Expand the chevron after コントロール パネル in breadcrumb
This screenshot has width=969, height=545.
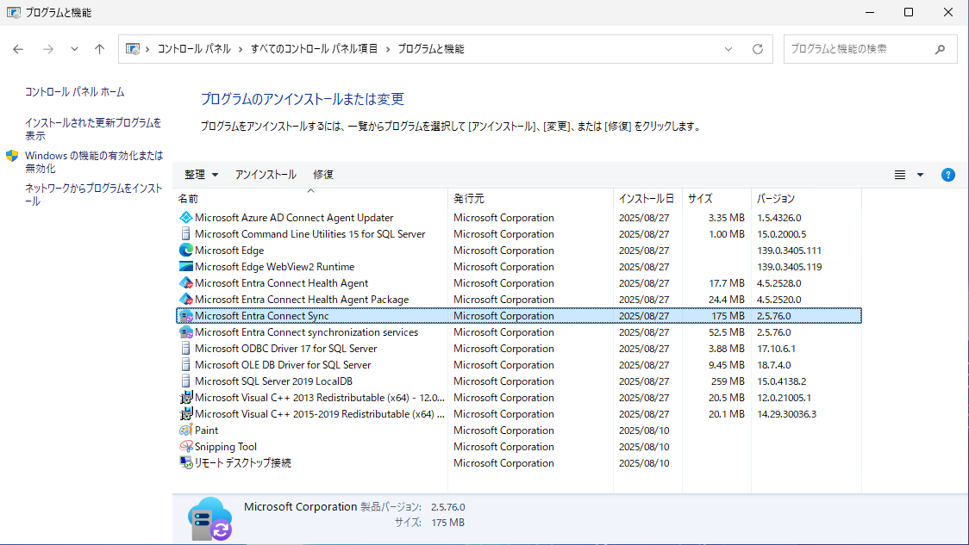click(x=241, y=49)
